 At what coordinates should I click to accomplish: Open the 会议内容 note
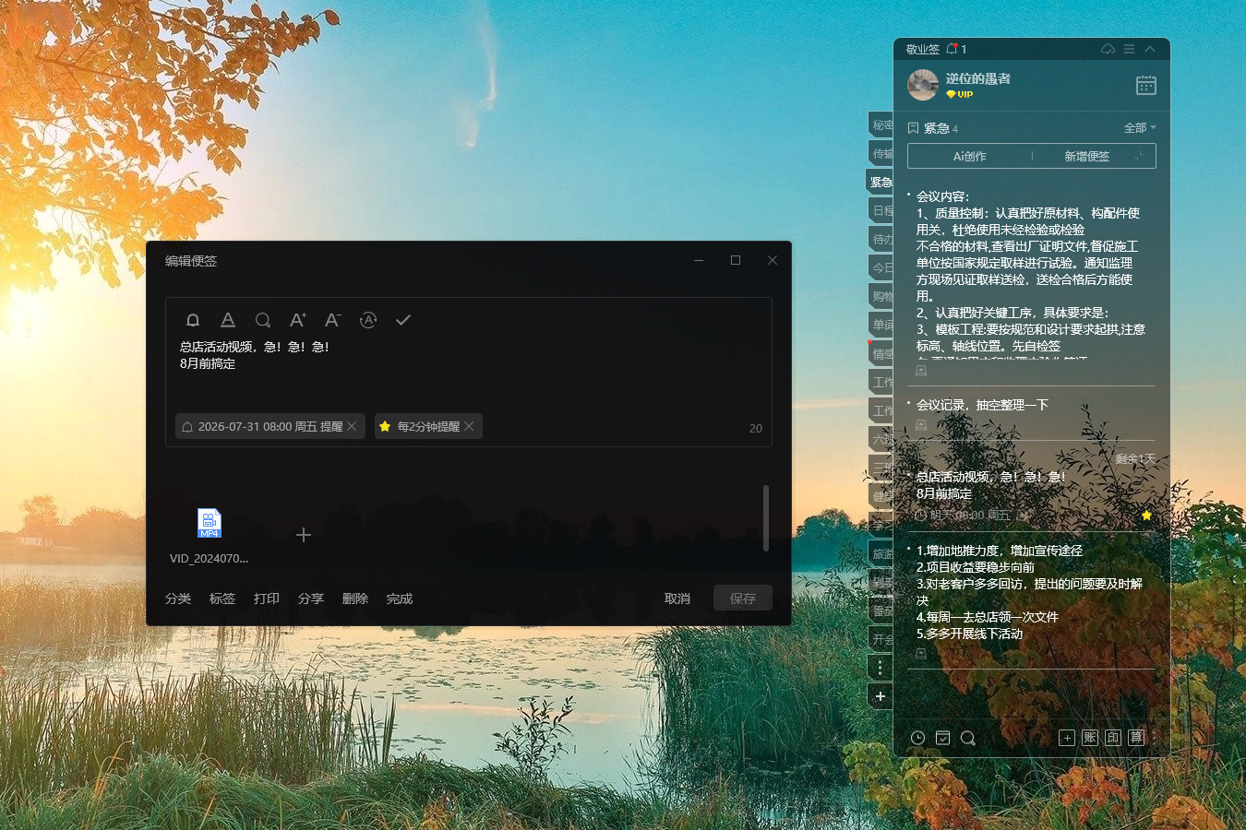tap(1030, 274)
